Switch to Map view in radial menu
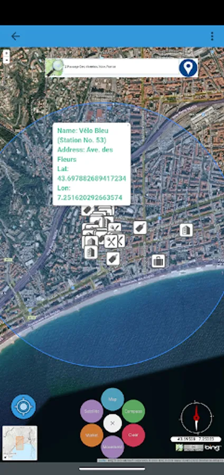The height and width of the screenshot is (475, 224). tap(113, 400)
